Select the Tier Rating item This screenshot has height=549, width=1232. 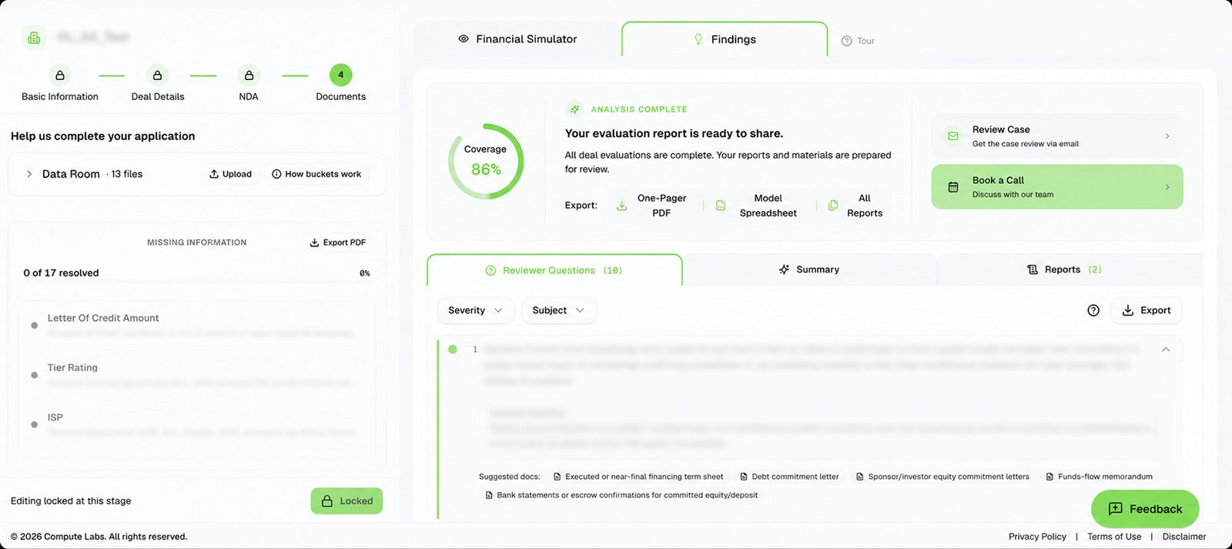(197, 375)
